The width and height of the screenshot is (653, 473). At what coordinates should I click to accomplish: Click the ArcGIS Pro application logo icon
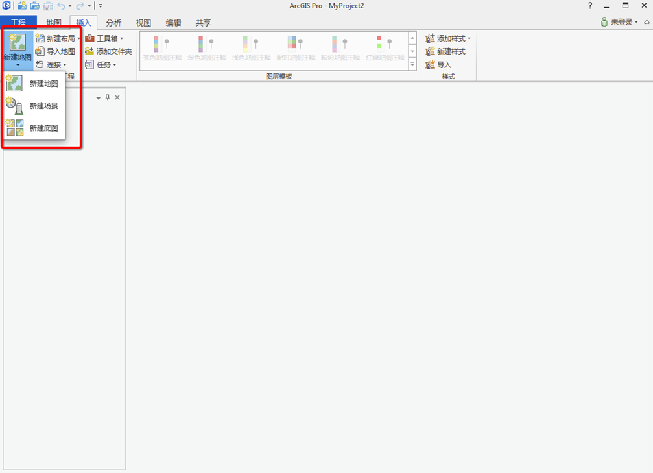[6, 5]
